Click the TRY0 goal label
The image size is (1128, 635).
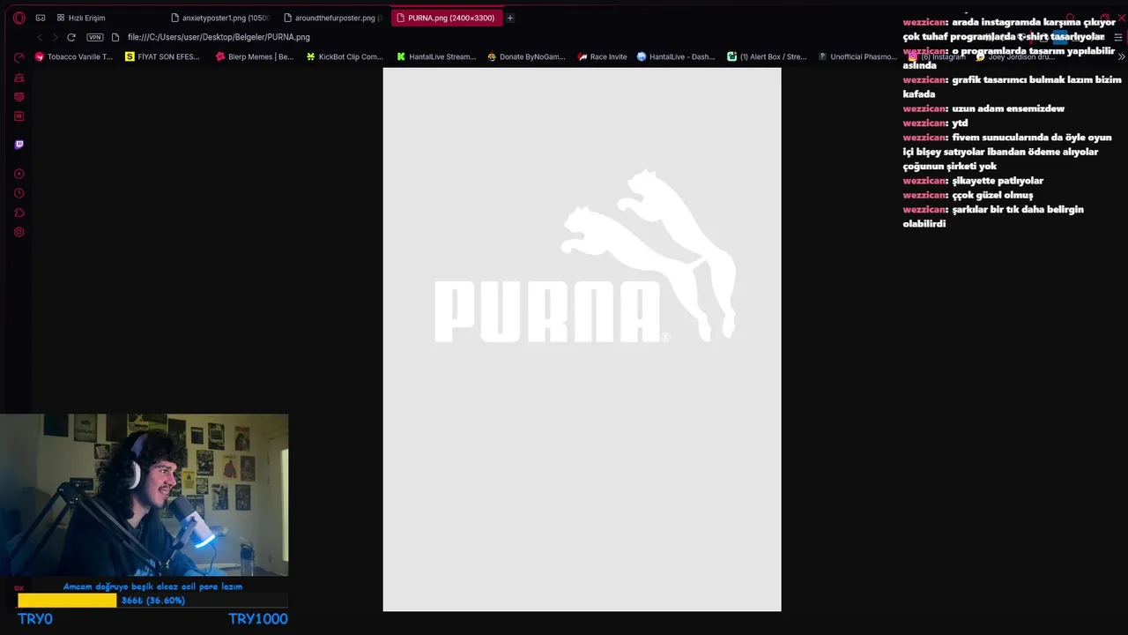click(35, 619)
